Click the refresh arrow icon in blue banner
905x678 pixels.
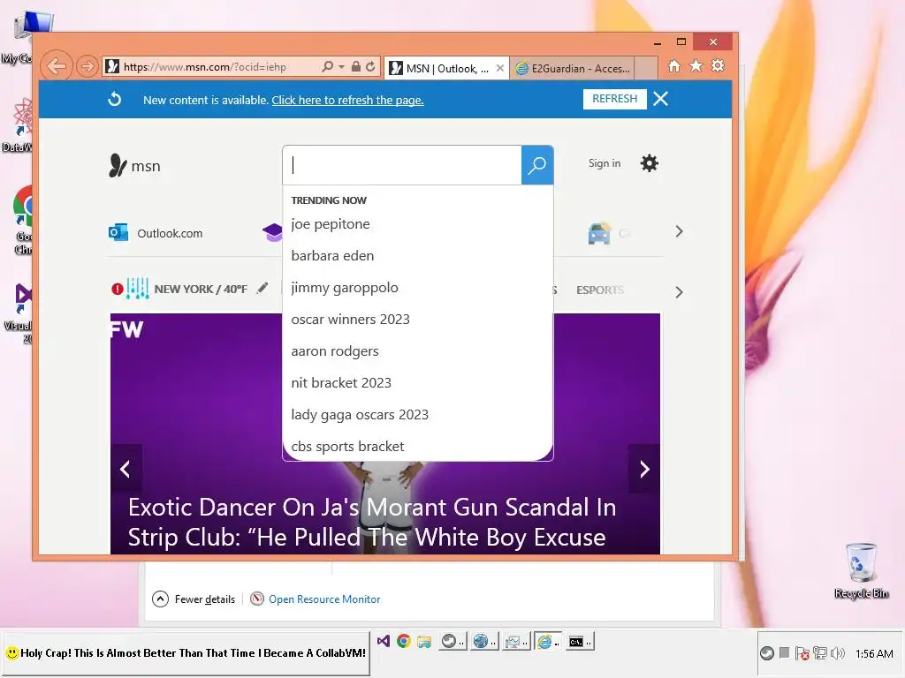click(115, 99)
